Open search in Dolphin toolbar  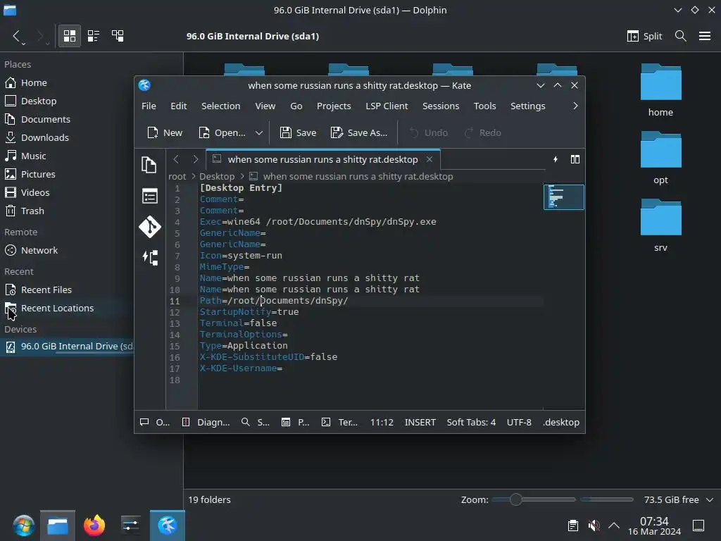[x=681, y=36]
